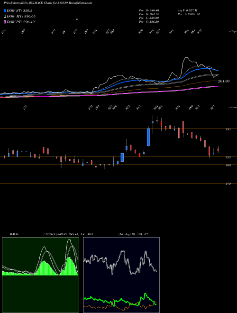This screenshot has height=313, width=237.
Task: Click the chart title mentioning MunafaSutra.com
Action: point(48,3)
